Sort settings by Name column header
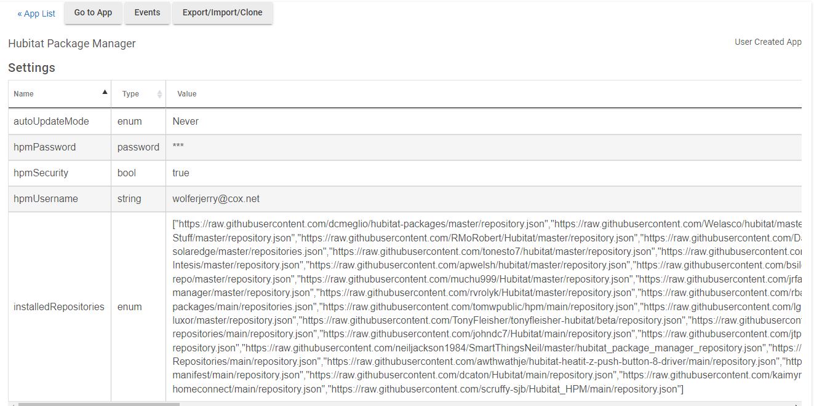This screenshot has width=814, height=406. pyautogui.click(x=60, y=94)
